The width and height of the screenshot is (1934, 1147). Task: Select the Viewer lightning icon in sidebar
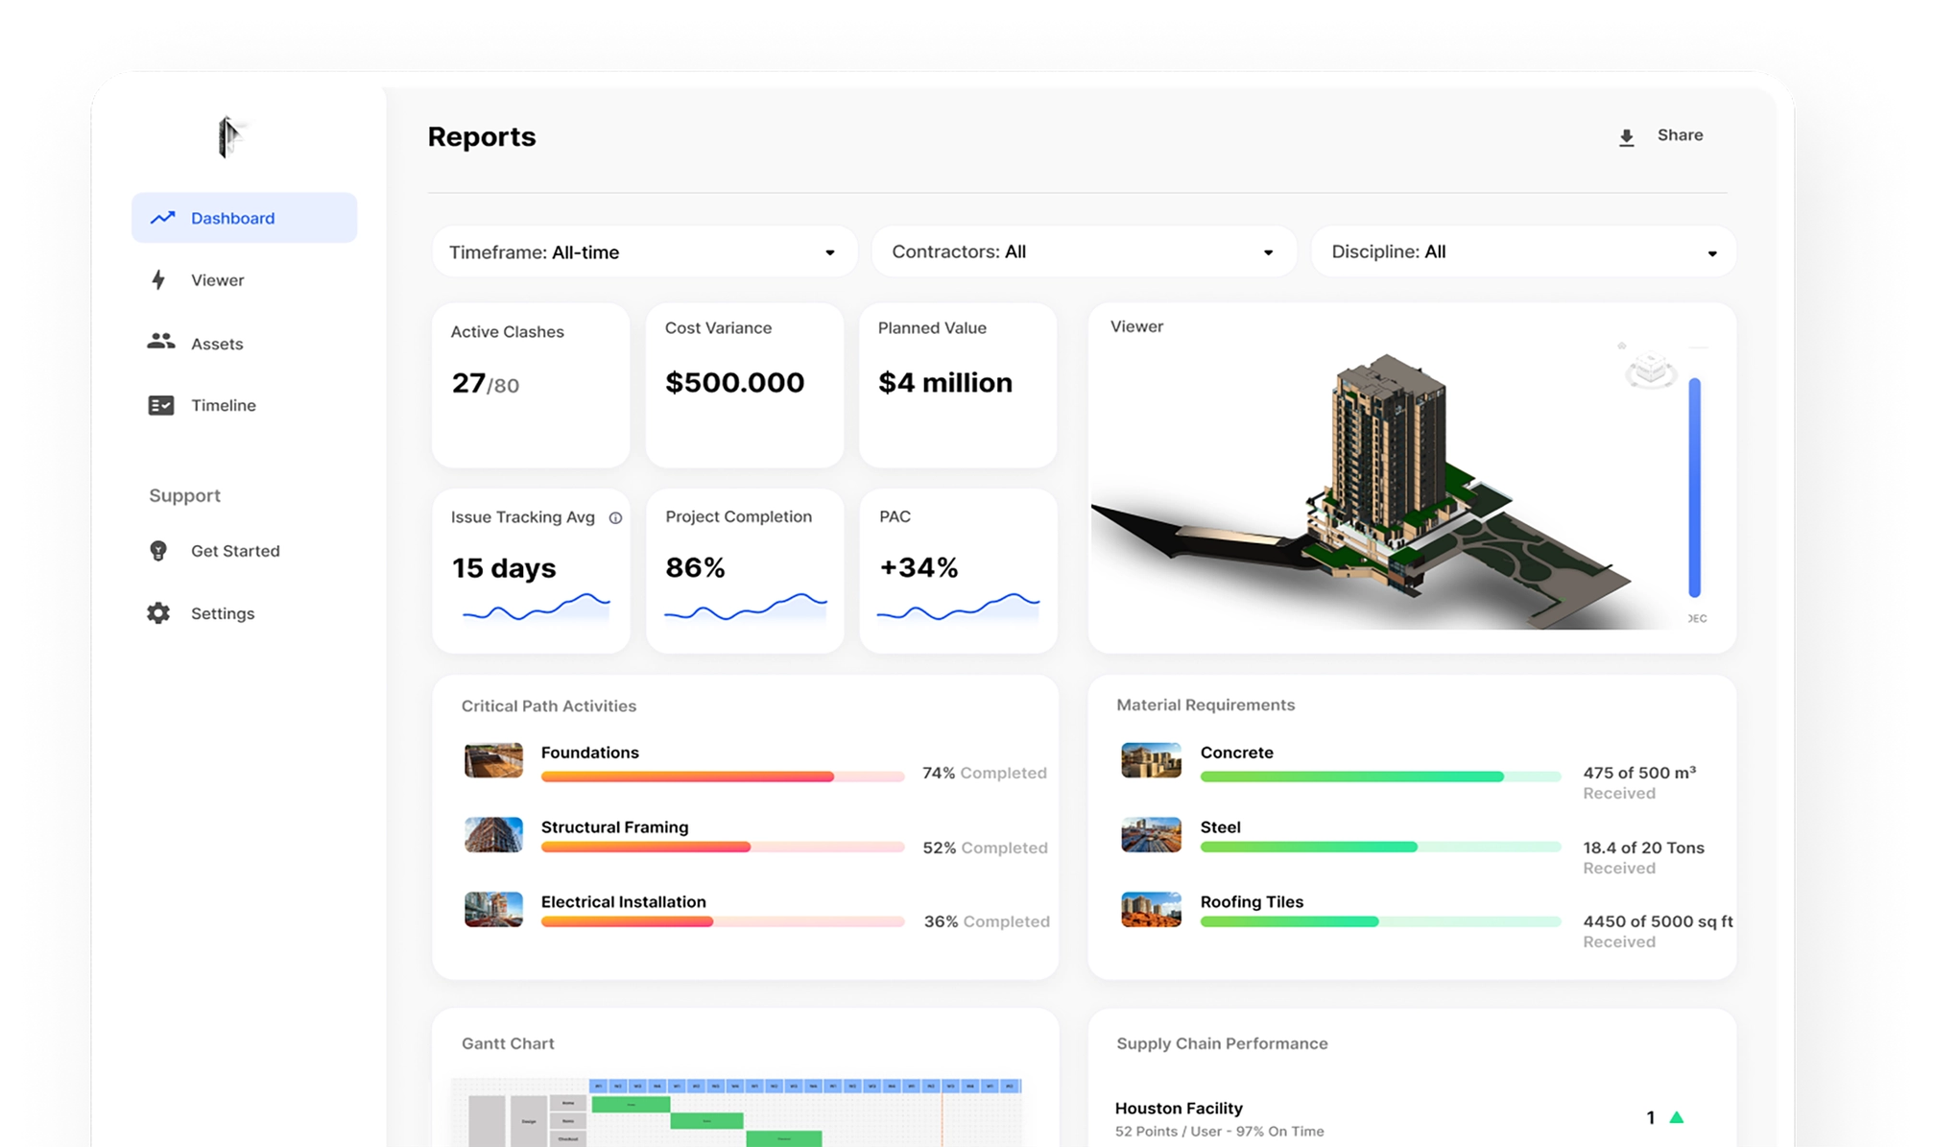click(159, 279)
